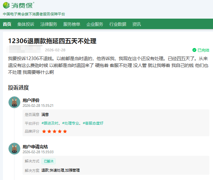The height and width of the screenshot is (180, 213).
Task: Click the green 已完结 checkmark icon
Action: click(194, 50)
